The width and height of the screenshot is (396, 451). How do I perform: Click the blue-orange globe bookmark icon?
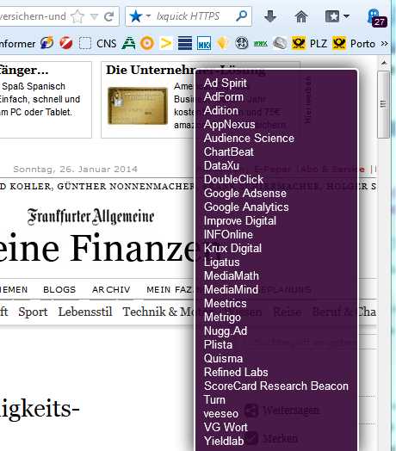click(x=46, y=43)
